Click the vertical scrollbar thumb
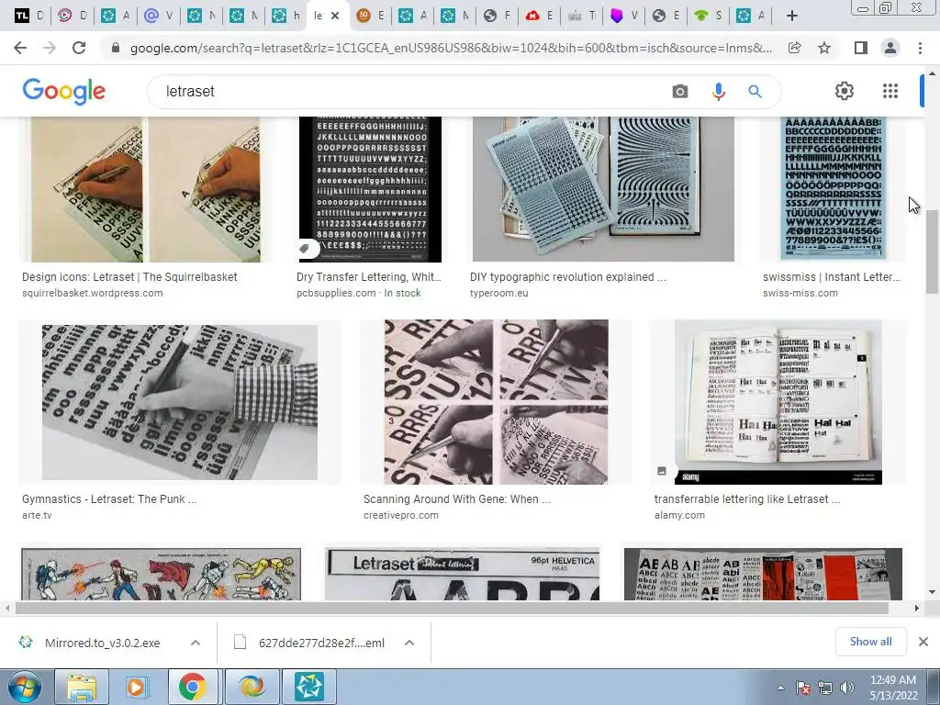Viewport: 940px width, 705px height. tap(932, 252)
